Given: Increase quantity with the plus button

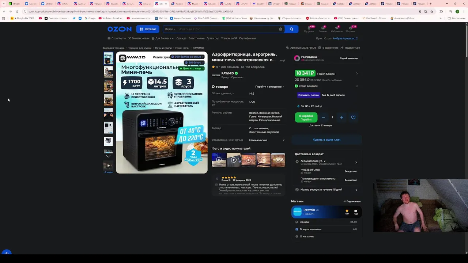Looking at the screenshot, I should click(341, 117).
